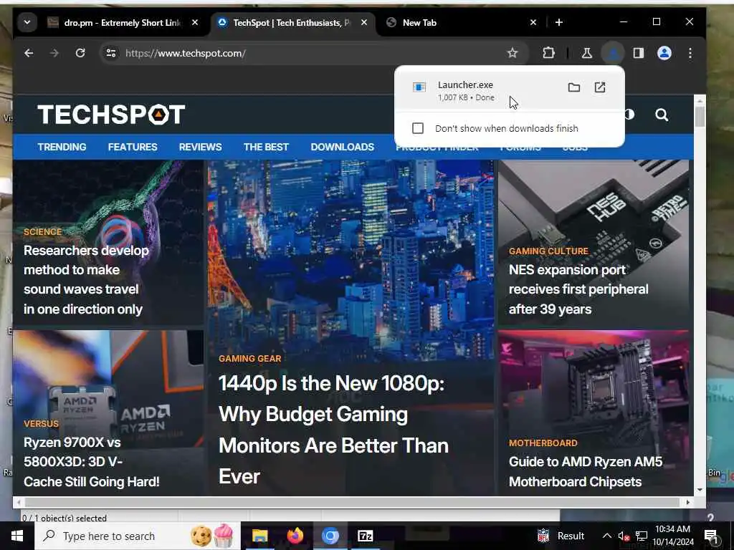Open 7-Zip from the taskbar

(x=365, y=536)
